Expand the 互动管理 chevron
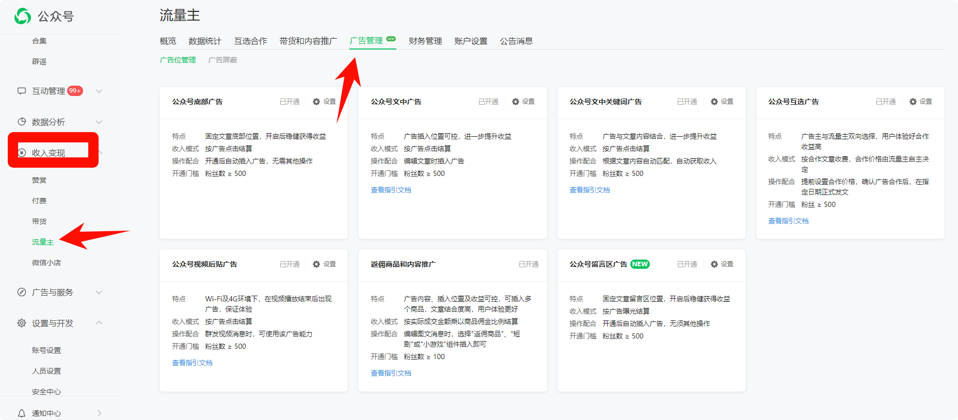 (99, 91)
